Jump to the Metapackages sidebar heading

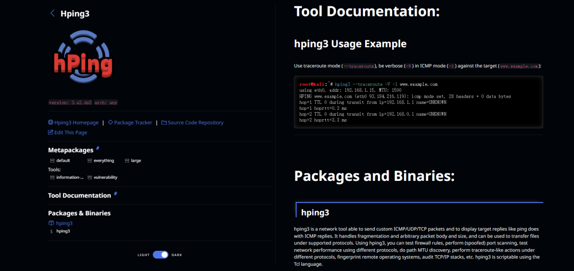point(71,150)
